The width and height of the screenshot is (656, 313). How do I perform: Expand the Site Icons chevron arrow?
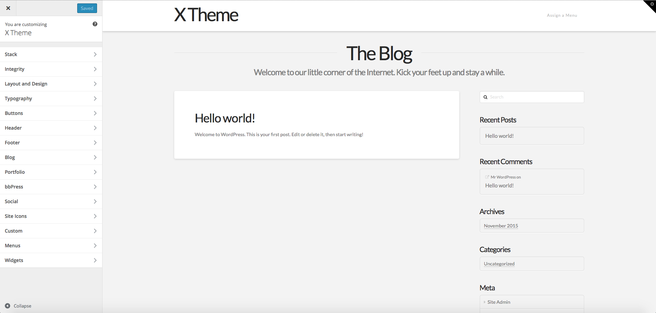pyautogui.click(x=95, y=216)
